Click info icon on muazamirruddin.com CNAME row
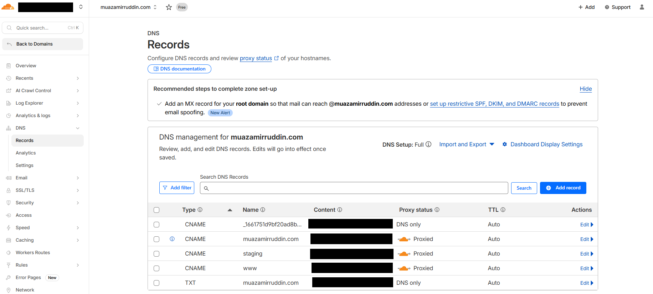Screen dimensions: 653x294 [x=172, y=239]
